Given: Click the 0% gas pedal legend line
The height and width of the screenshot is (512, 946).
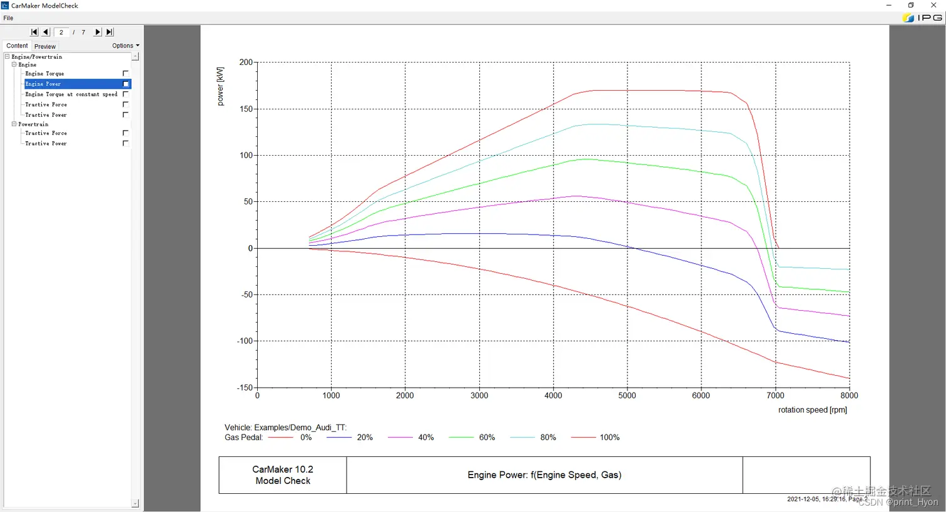Looking at the screenshot, I should [x=280, y=438].
